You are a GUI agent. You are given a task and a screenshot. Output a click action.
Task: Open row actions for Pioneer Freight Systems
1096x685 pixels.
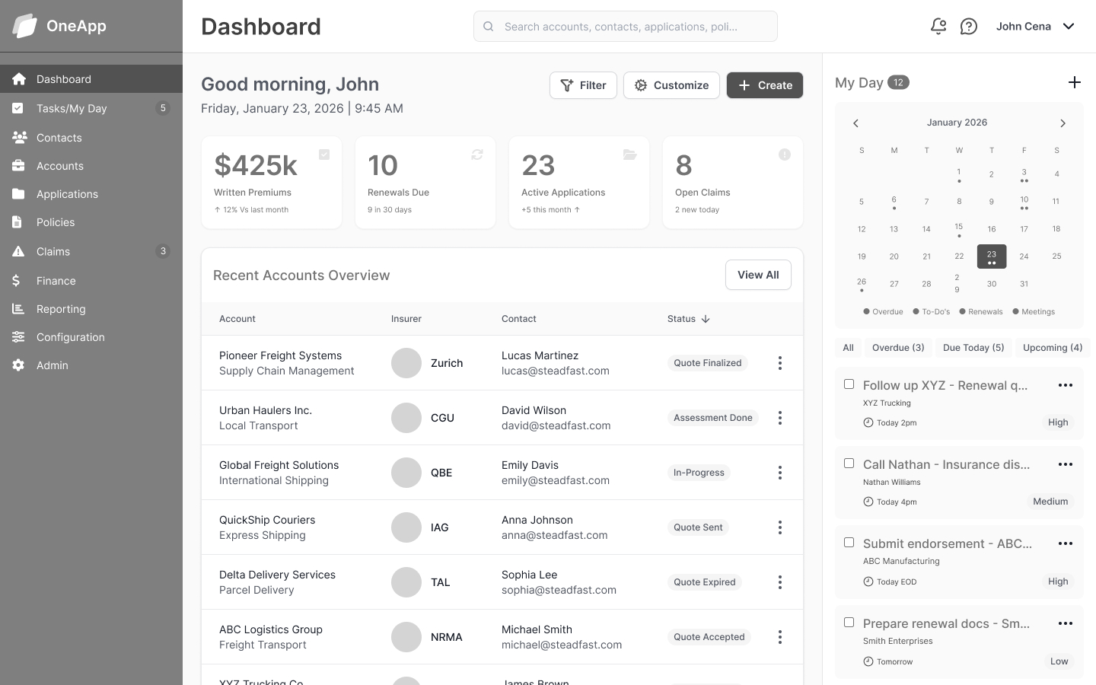780,363
